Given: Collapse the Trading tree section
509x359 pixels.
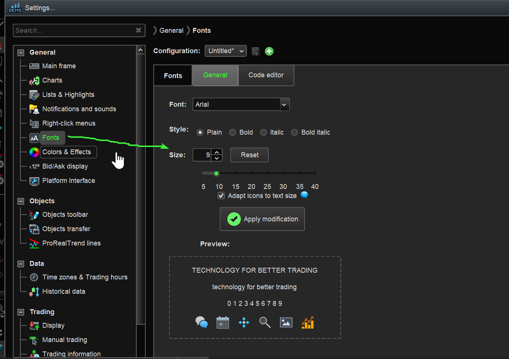Looking at the screenshot, I should coord(21,312).
